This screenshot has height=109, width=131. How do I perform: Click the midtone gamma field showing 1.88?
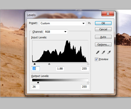(60, 69)
